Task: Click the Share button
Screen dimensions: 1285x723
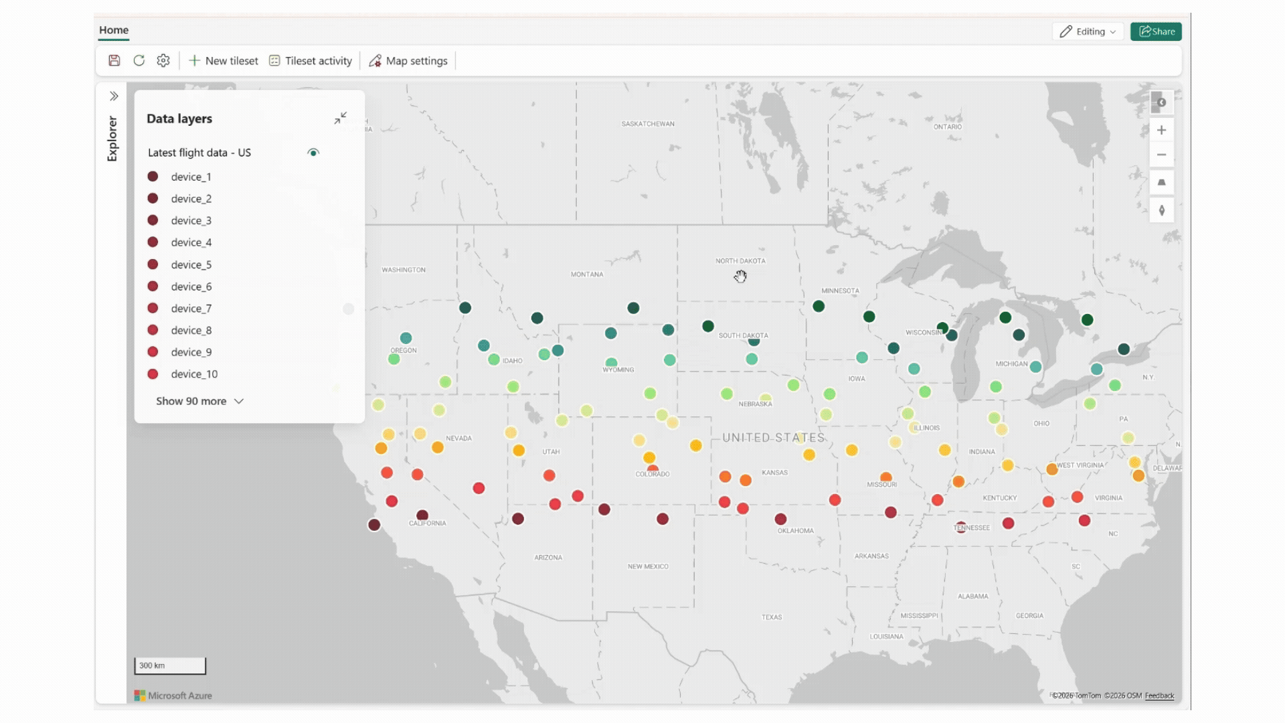Action: click(x=1156, y=31)
